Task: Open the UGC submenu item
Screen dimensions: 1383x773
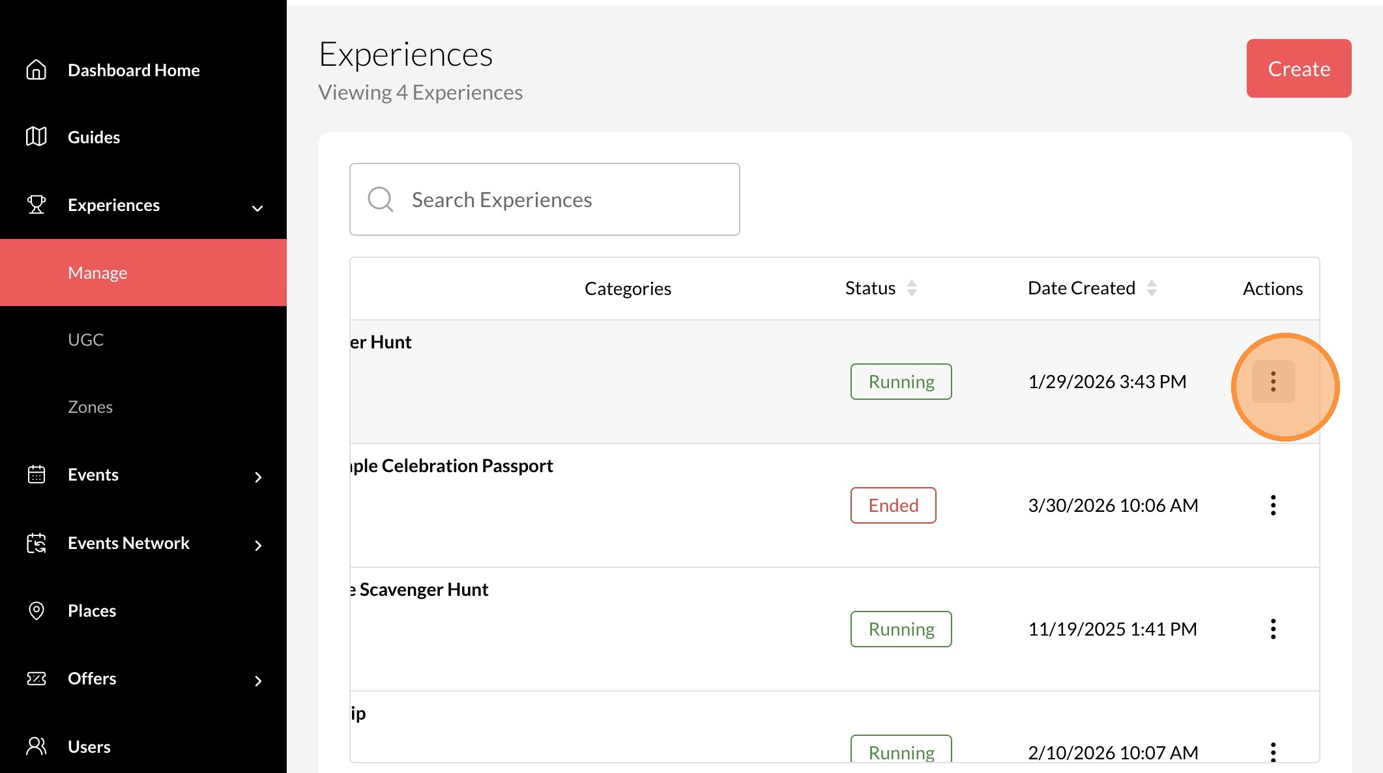Action: tap(86, 340)
